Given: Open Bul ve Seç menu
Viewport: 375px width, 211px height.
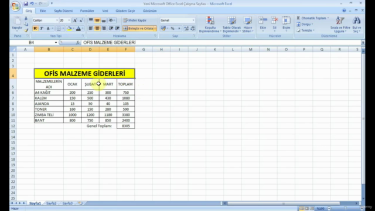Looking at the screenshot, I should tap(357, 25).
